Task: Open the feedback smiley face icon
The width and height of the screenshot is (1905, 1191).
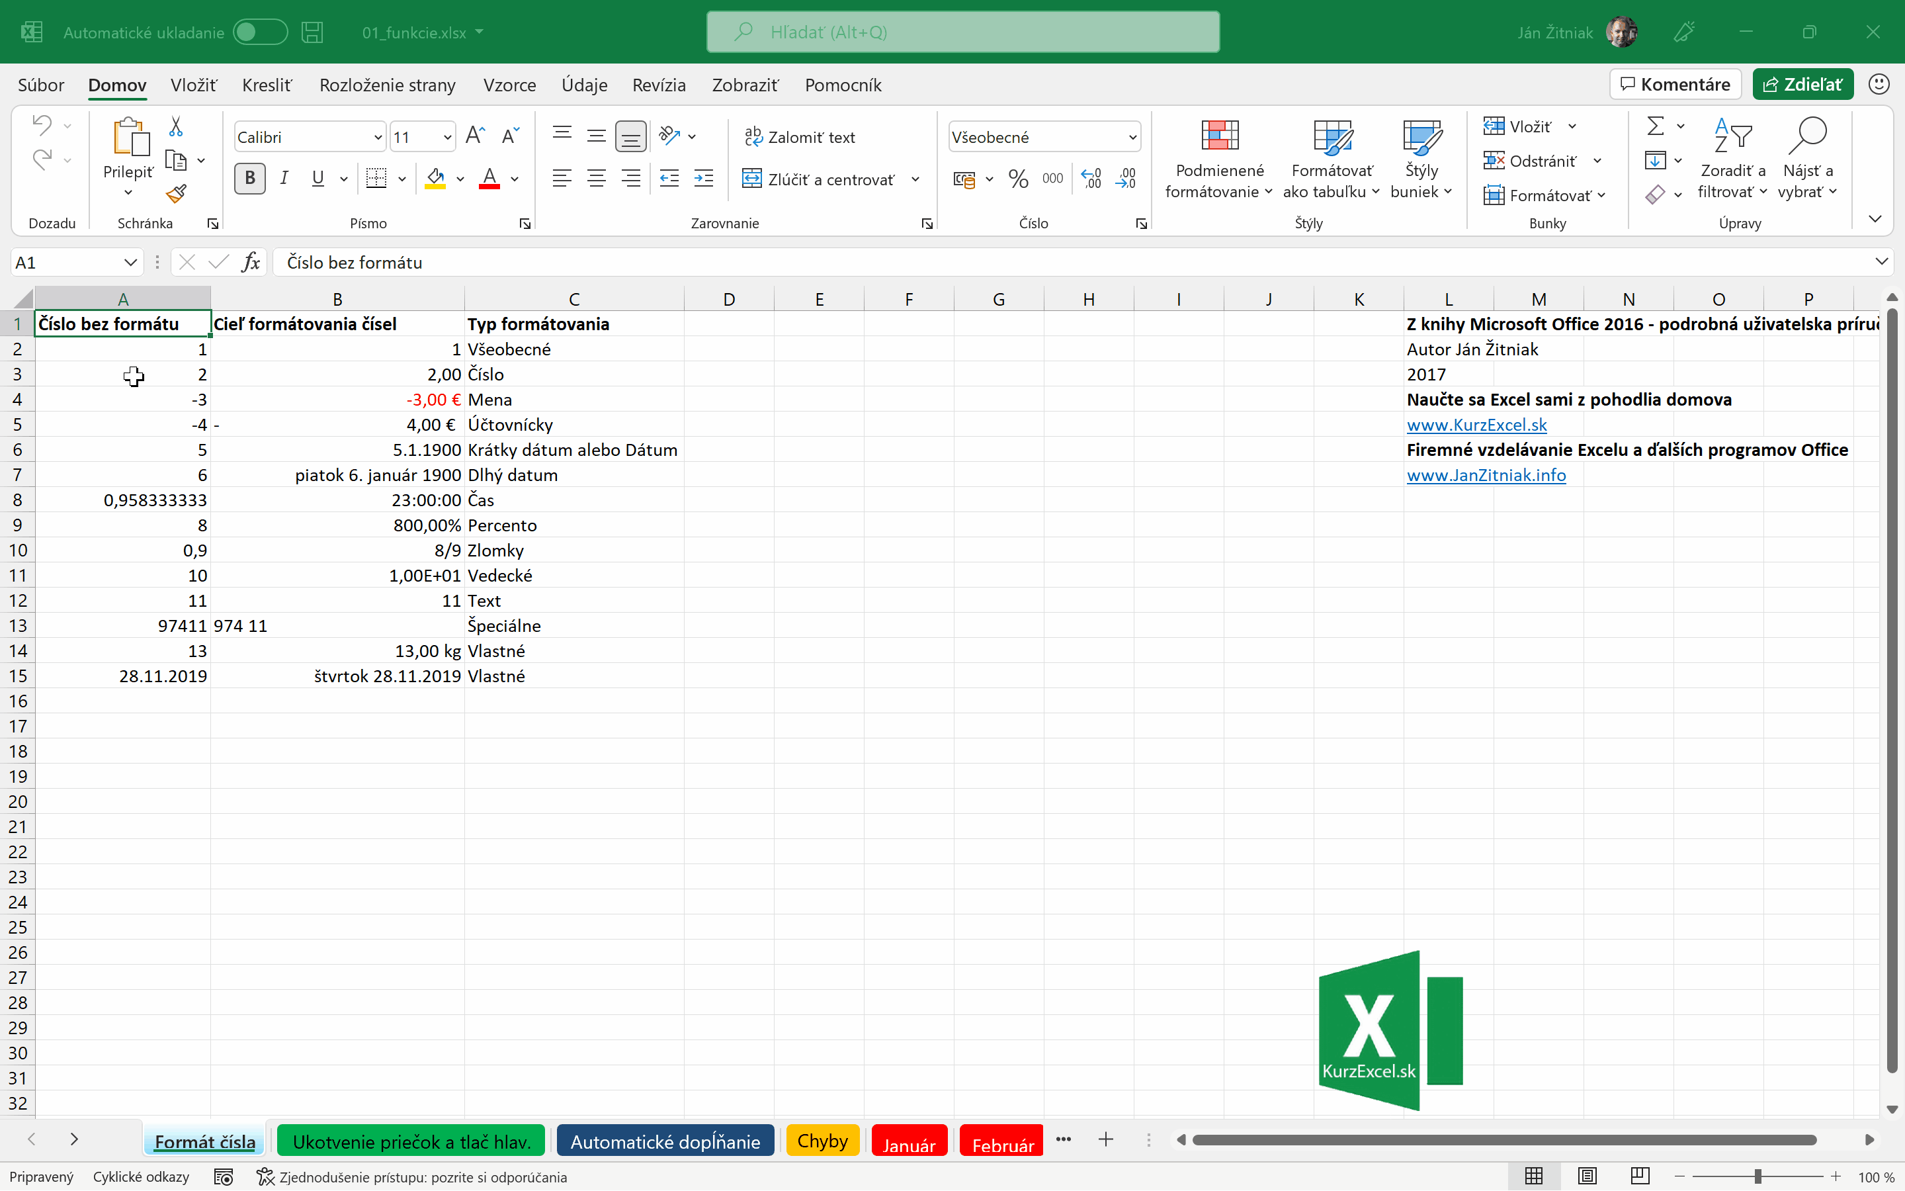Action: 1879,84
